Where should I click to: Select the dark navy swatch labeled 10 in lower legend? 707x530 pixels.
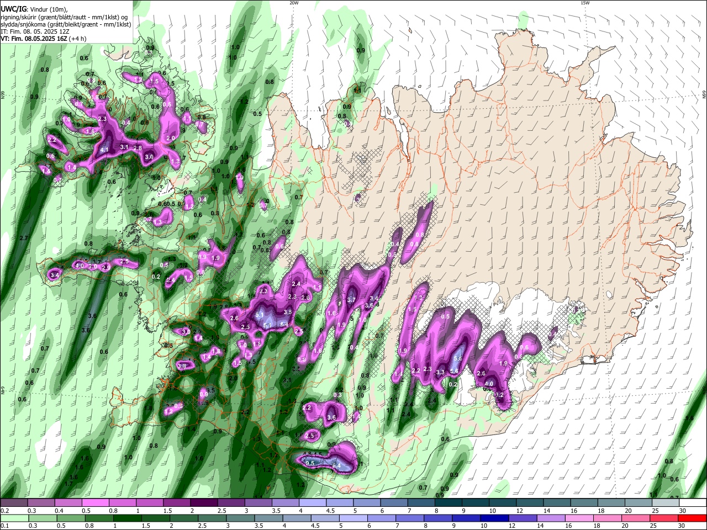[495, 518]
